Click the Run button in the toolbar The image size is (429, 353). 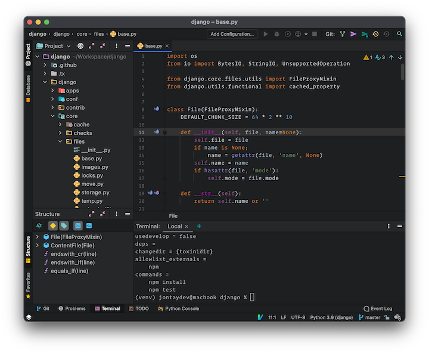coord(265,34)
